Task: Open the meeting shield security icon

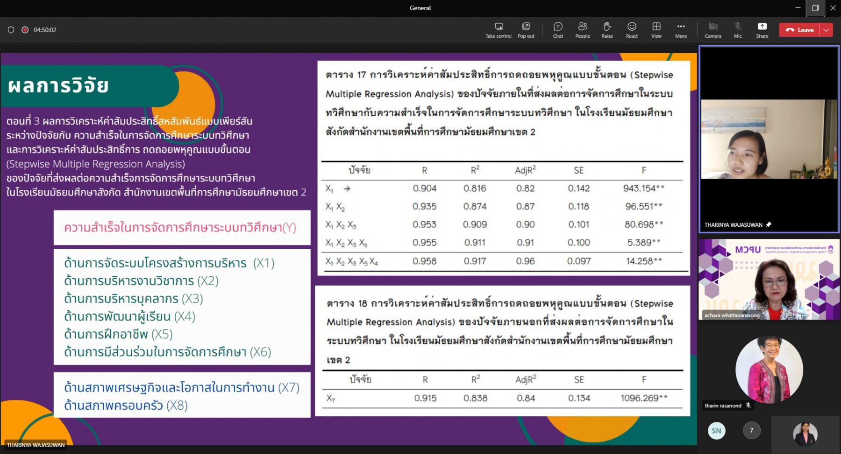Action: coord(11,30)
